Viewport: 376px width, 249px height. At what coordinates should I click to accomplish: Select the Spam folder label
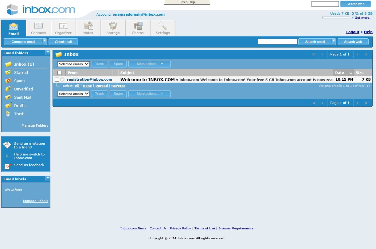coord(19,81)
